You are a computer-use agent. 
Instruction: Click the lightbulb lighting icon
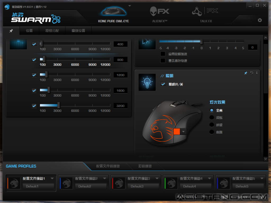click(147, 82)
